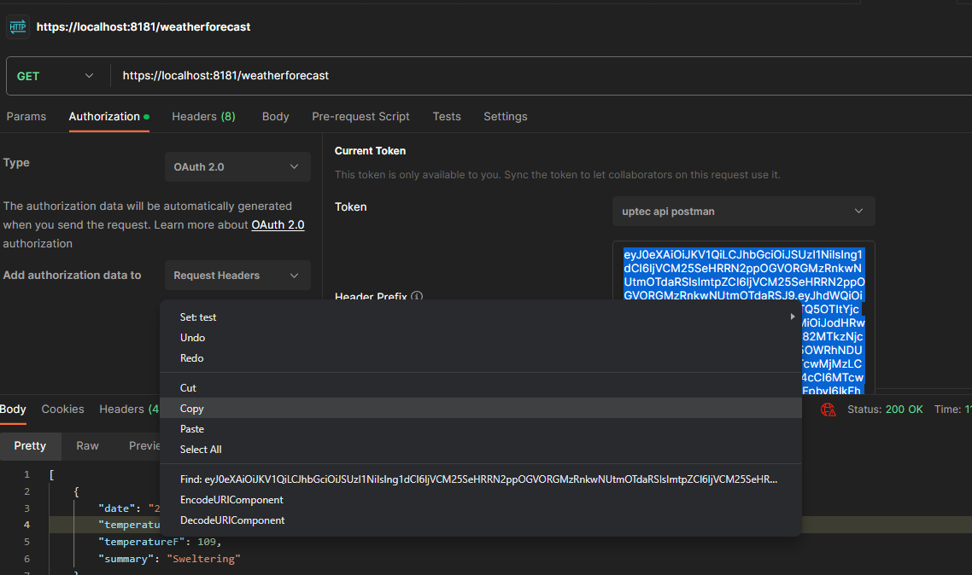The image size is (972, 575).
Task: Click the Header Prefix info icon
Action: click(417, 297)
